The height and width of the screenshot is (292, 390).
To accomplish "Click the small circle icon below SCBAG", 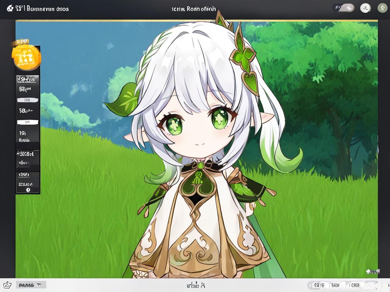I will 28,190.
